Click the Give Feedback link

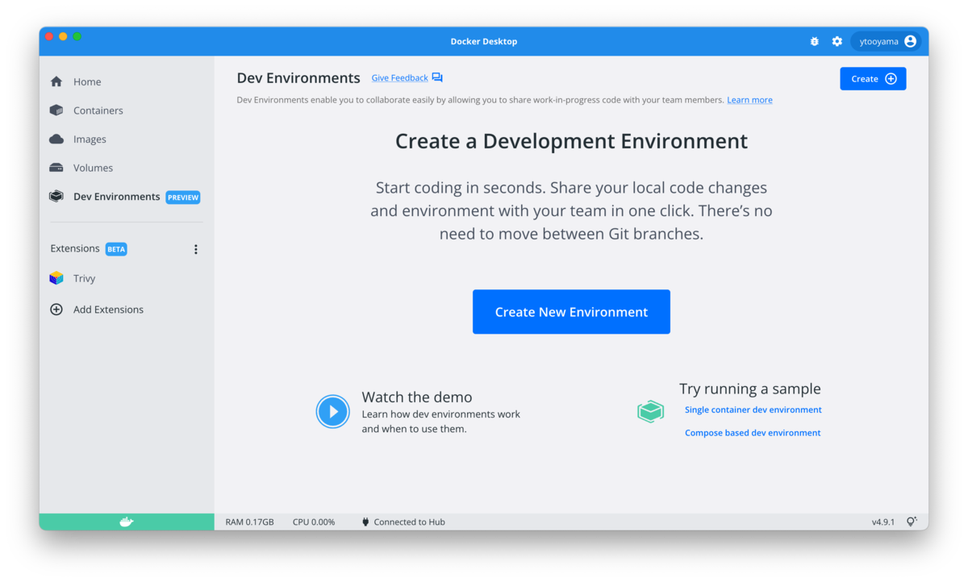399,78
